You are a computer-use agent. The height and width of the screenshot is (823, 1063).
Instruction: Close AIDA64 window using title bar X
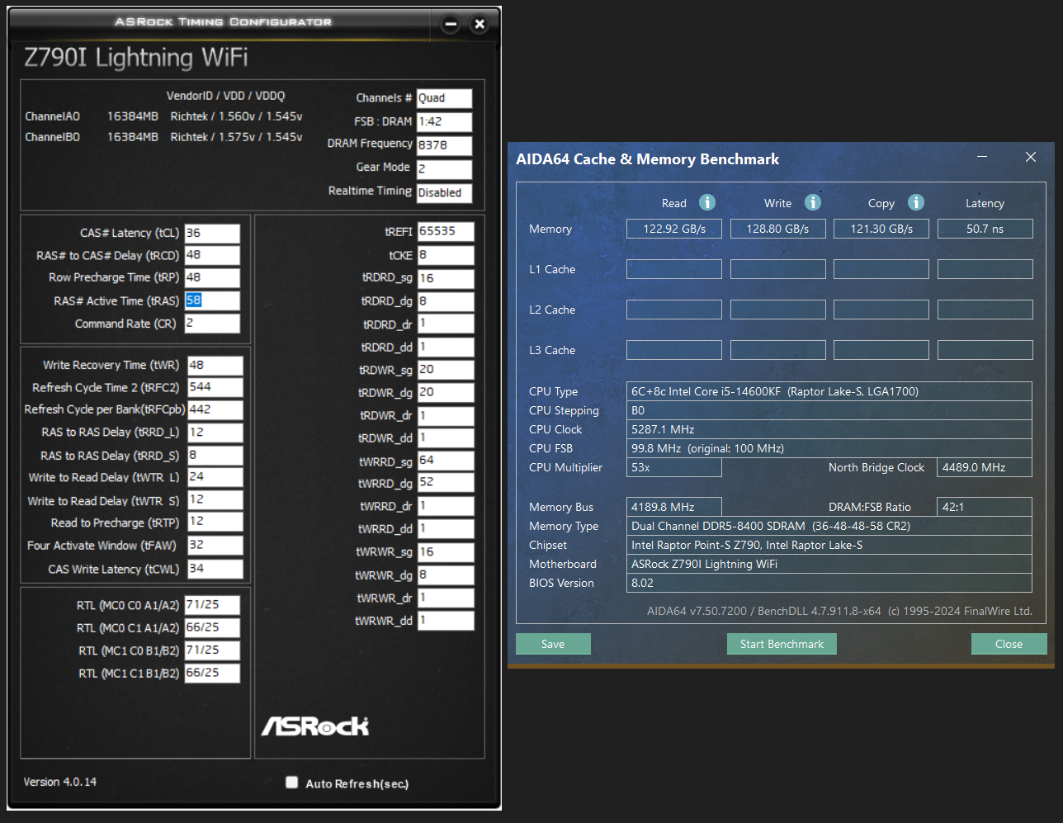point(1031,157)
